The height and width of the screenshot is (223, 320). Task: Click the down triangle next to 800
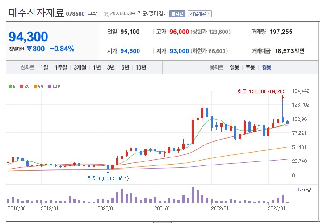click(x=29, y=49)
